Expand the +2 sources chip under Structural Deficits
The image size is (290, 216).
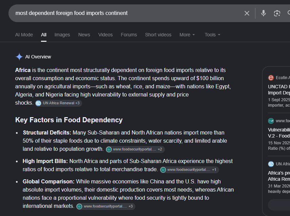point(135,149)
